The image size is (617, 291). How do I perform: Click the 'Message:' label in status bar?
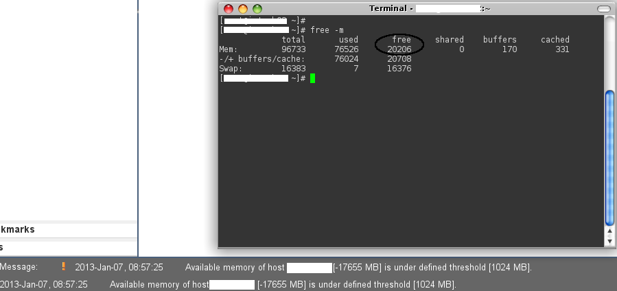point(19,267)
